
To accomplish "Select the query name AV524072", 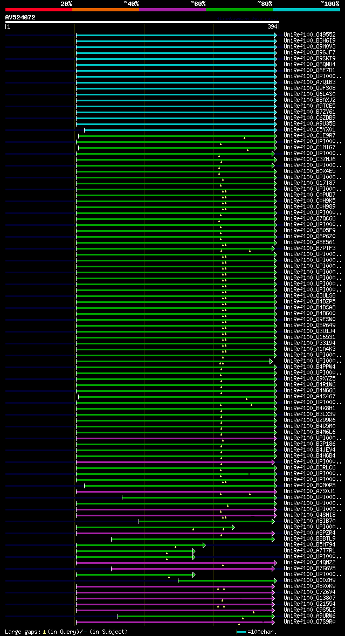I will (x=20, y=17).
